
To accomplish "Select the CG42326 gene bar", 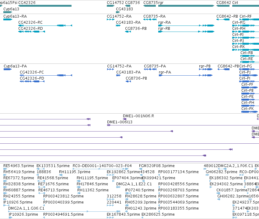I will click(45, 6).
